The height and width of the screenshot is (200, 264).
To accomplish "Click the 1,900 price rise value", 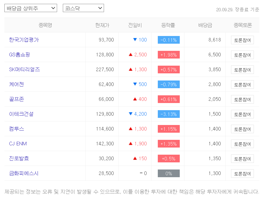I will (141, 144).
